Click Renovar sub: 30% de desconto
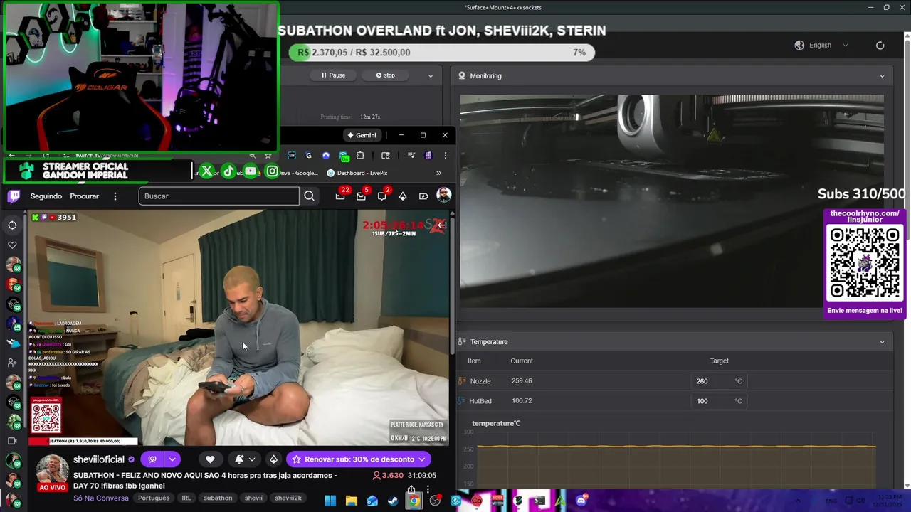Screen dimensions: 911x512 tap(357, 459)
